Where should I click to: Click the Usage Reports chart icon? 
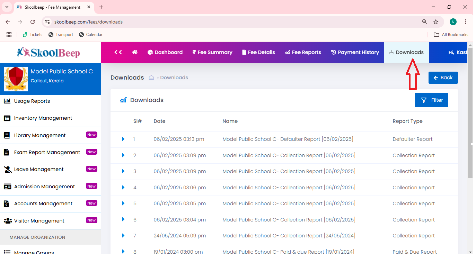coord(7,101)
